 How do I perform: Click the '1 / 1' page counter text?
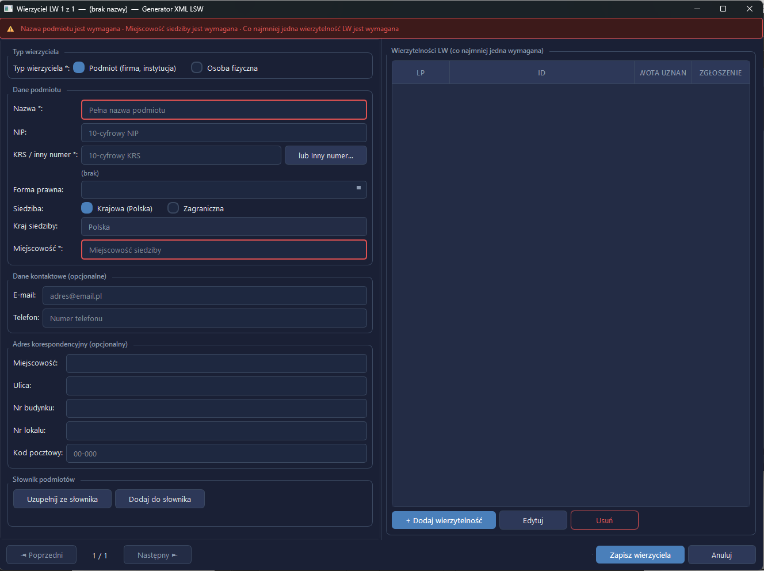pos(100,555)
